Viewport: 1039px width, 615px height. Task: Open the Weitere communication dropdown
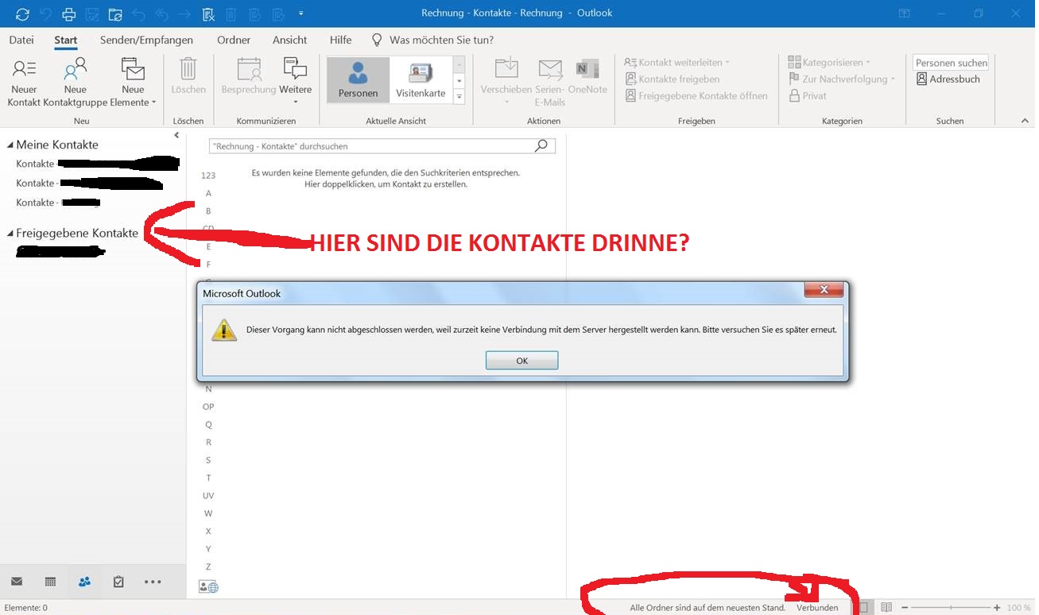[x=295, y=82]
